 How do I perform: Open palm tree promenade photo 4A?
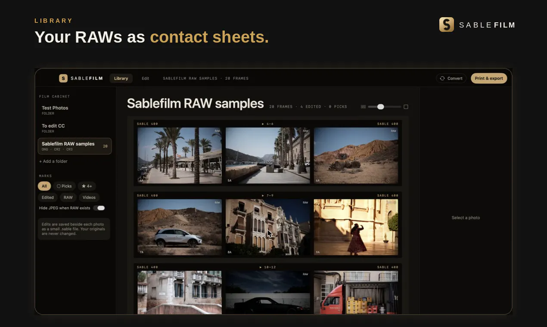coord(180,156)
